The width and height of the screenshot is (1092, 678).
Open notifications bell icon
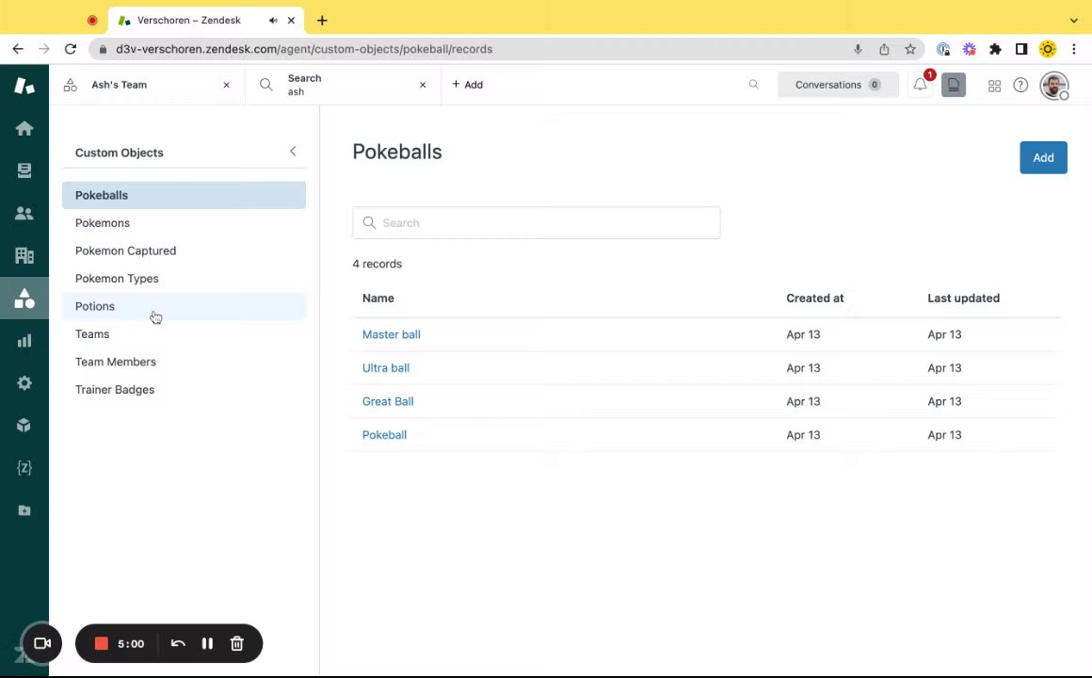920,85
